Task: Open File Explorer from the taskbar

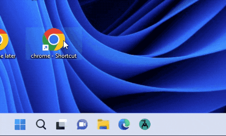Action: [103, 124]
